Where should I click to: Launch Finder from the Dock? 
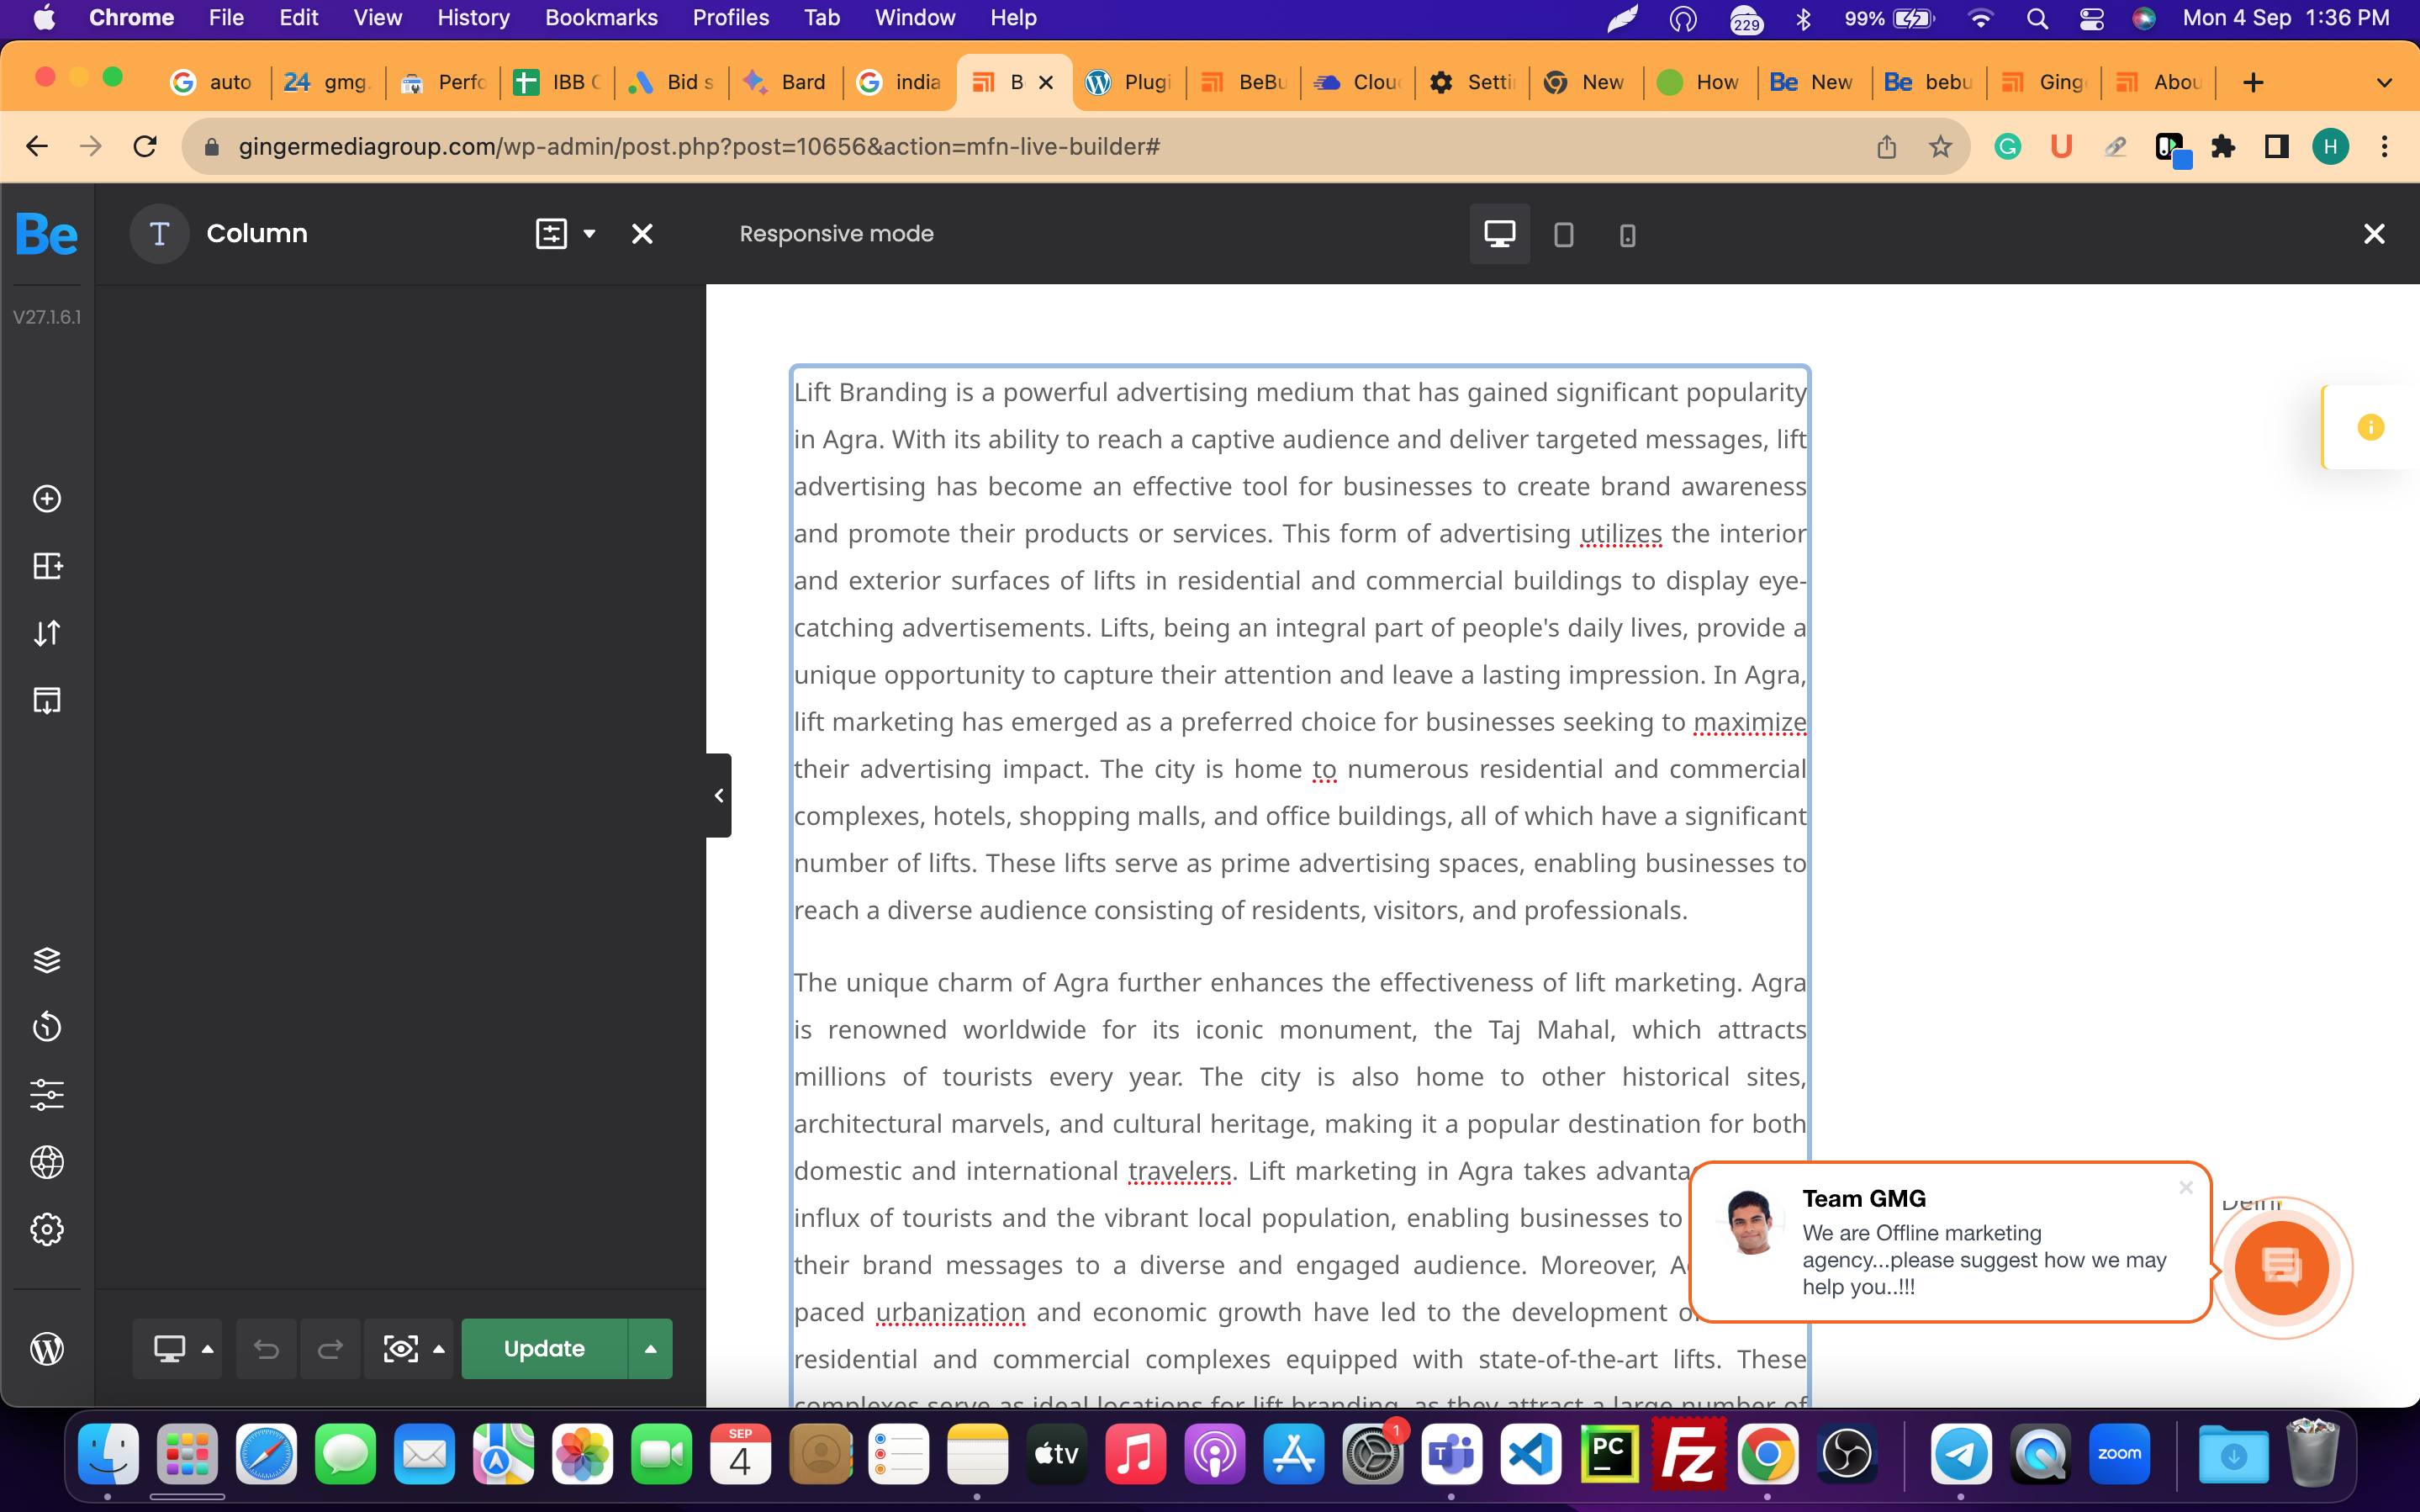[x=108, y=1453]
